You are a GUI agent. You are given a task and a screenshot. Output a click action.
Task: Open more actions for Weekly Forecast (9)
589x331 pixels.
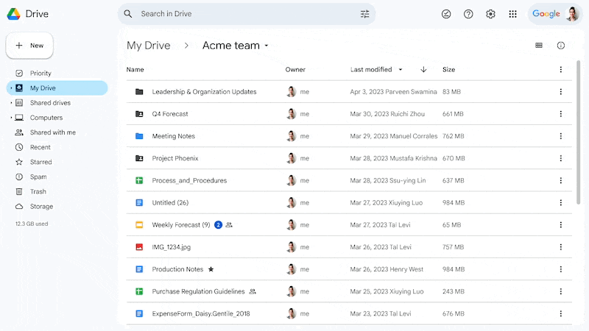560,225
